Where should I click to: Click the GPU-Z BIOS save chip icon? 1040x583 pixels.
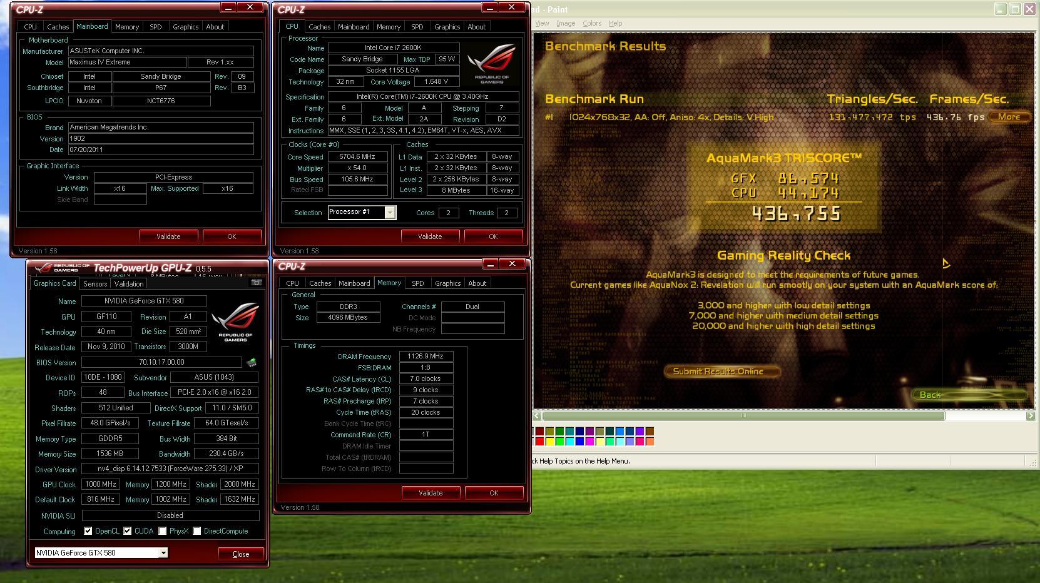click(252, 362)
